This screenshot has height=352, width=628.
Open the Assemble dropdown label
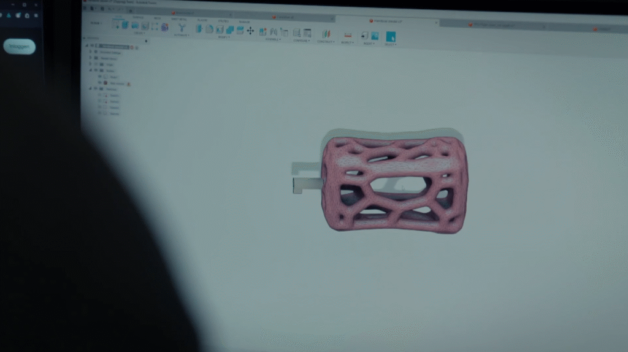click(x=272, y=39)
